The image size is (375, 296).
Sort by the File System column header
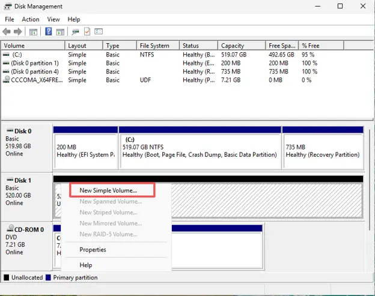(x=158, y=46)
